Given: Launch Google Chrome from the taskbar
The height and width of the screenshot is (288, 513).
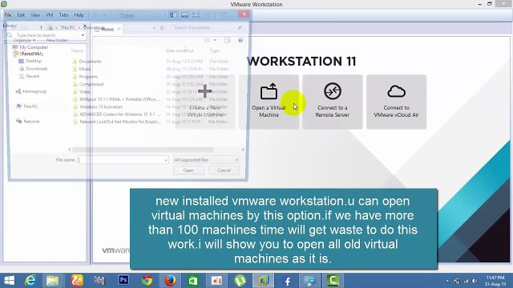Looking at the screenshot, I should pyautogui.click(x=147, y=281).
